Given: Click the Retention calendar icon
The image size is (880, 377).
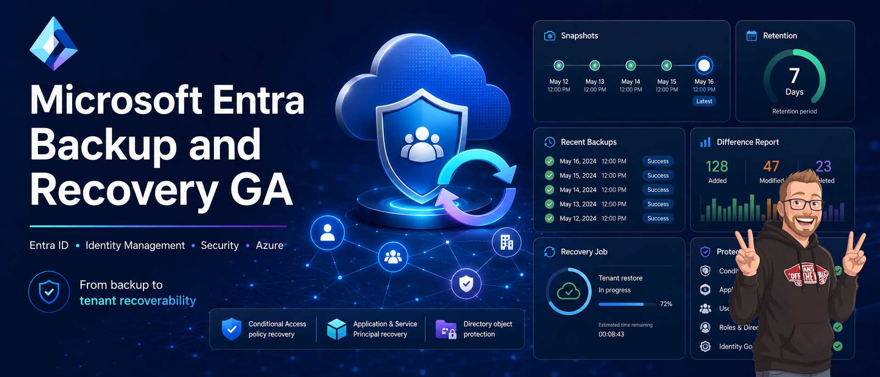Looking at the screenshot, I should tap(751, 36).
